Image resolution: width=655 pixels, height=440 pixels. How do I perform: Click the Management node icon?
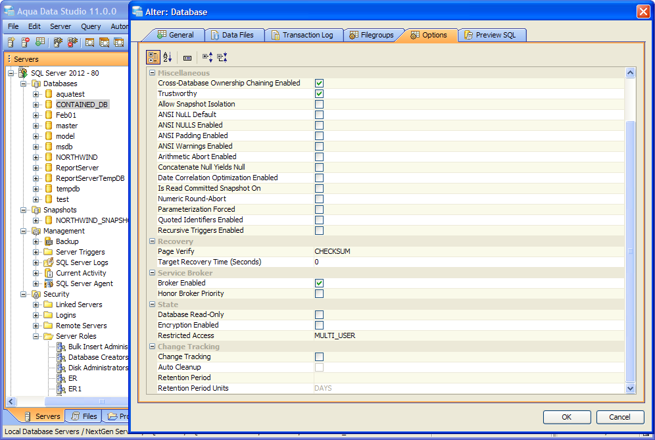(x=36, y=231)
